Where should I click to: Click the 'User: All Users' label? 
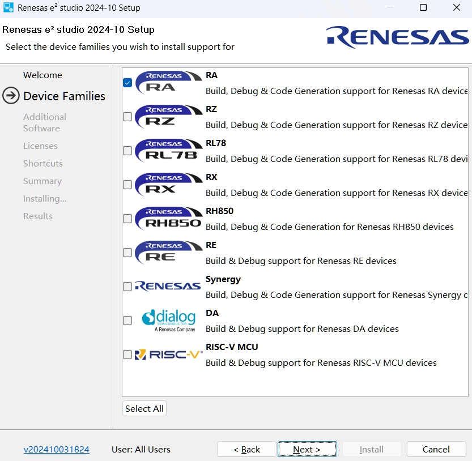click(141, 449)
